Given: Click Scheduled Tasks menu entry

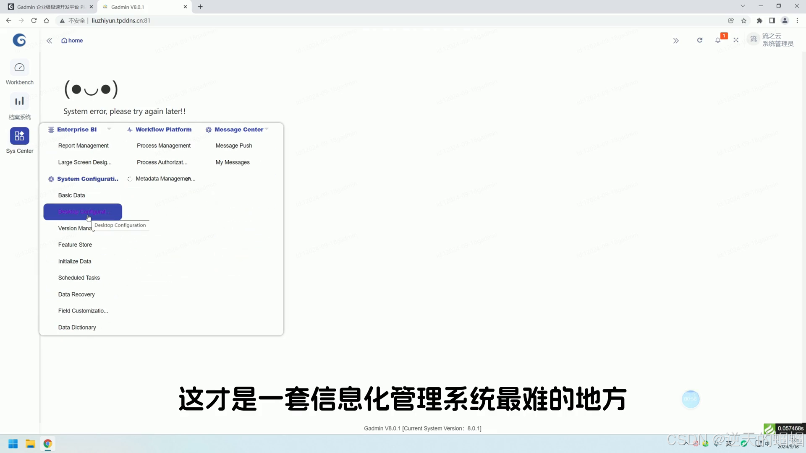Looking at the screenshot, I should coord(79,278).
